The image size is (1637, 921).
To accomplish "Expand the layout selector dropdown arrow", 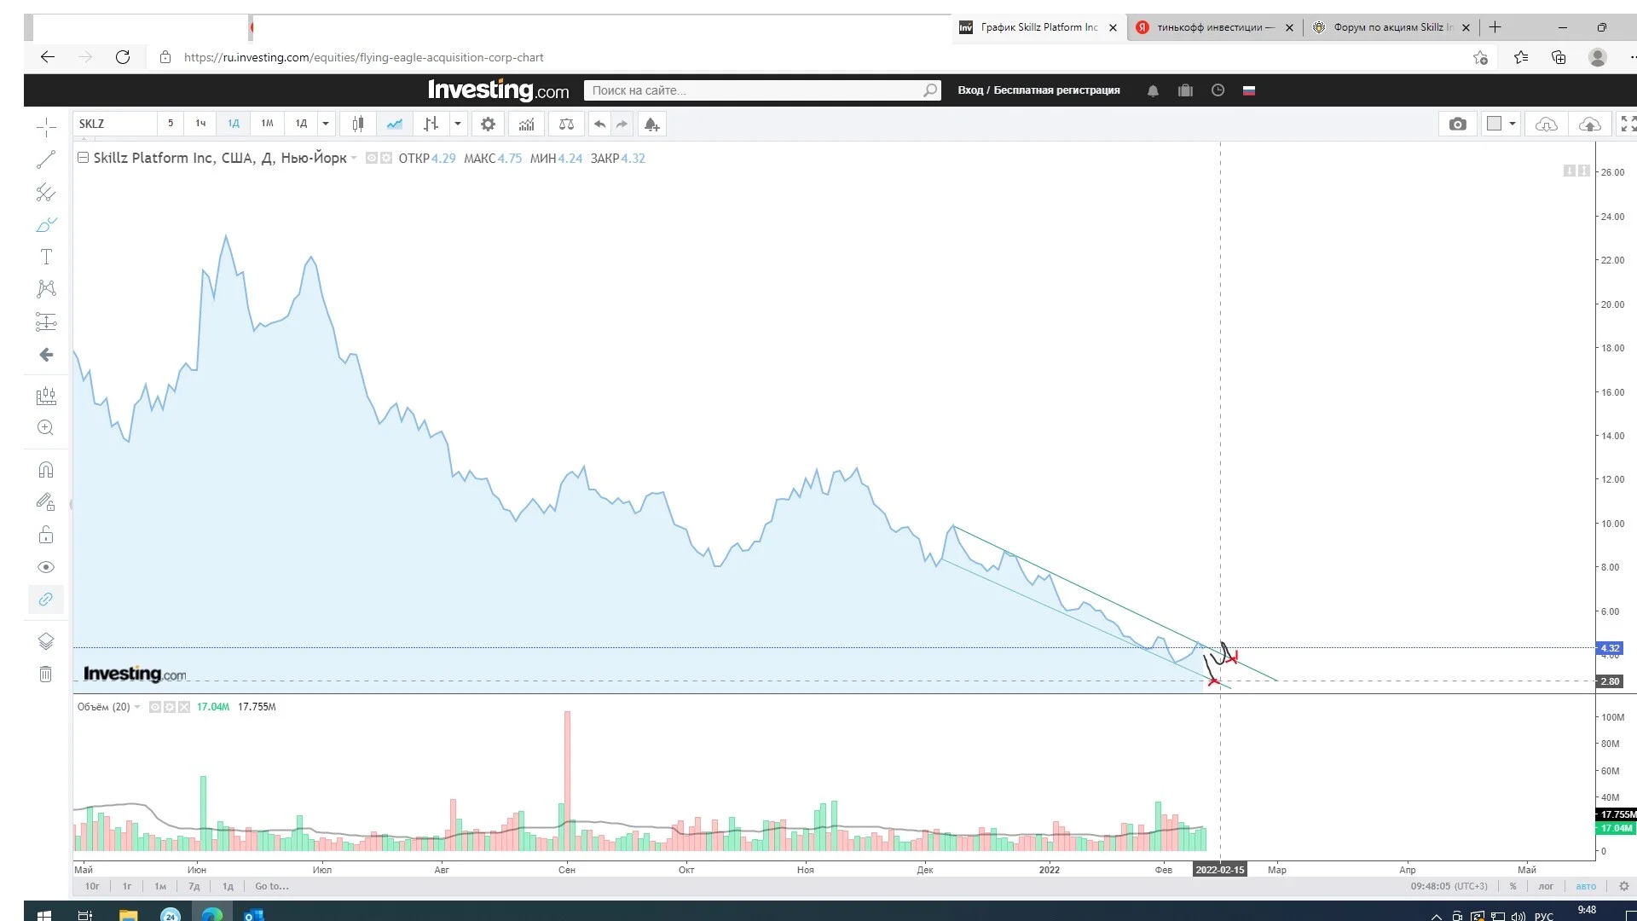I will point(1513,125).
